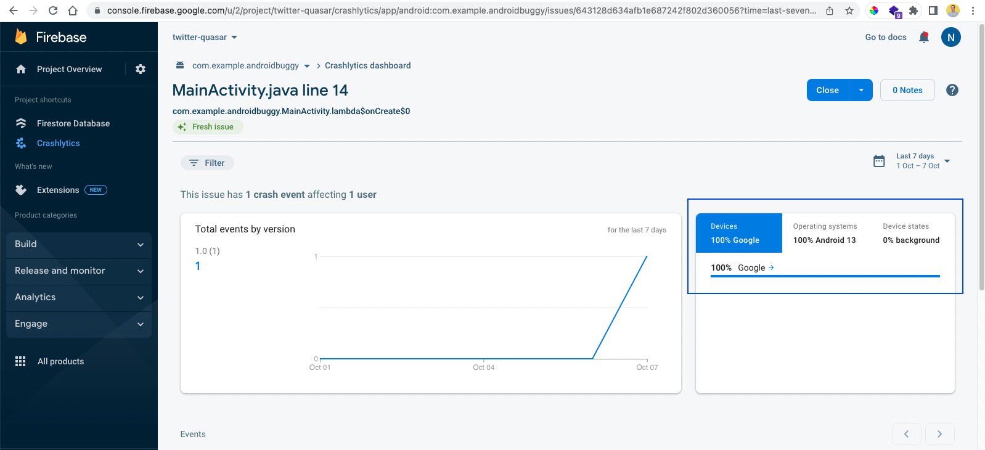Open browser extensions puzzle icon

click(x=913, y=10)
